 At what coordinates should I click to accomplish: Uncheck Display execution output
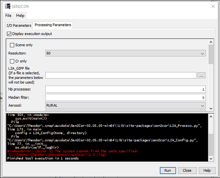[x=9, y=34]
